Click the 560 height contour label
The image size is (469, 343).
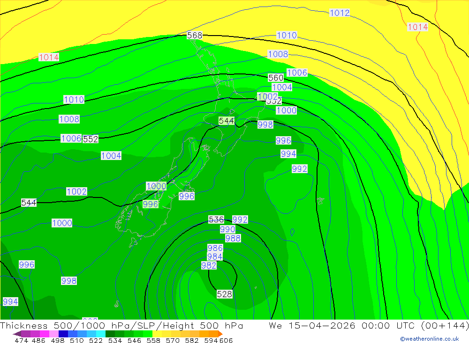[x=276, y=78]
